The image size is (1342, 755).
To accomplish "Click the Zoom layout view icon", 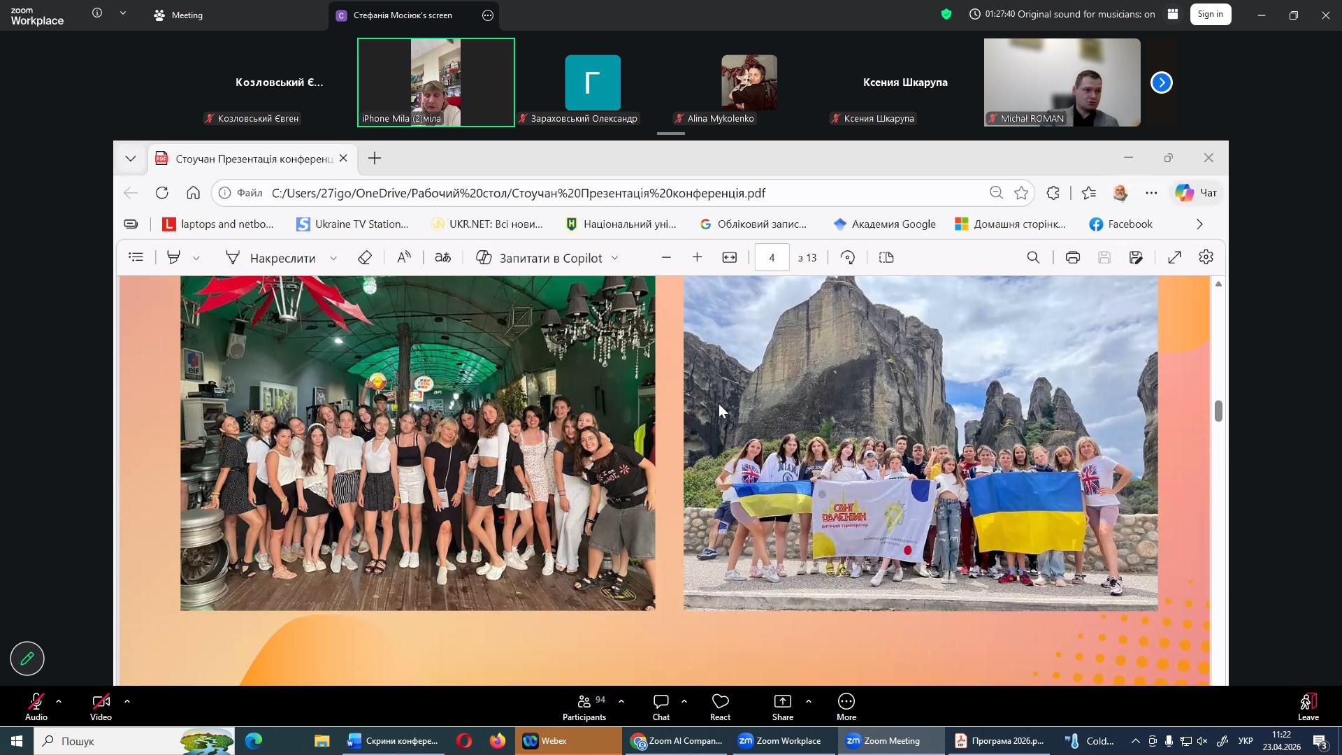I will pyautogui.click(x=1173, y=14).
